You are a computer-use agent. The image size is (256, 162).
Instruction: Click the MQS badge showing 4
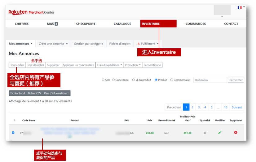(x=56, y=24)
